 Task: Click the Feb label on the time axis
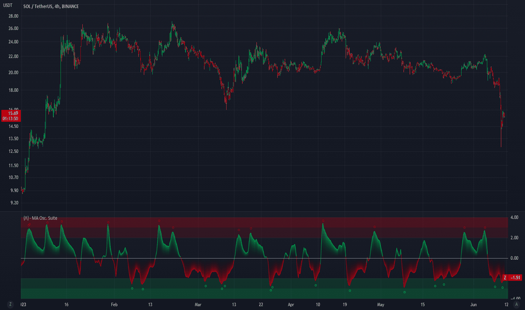tap(114, 304)
